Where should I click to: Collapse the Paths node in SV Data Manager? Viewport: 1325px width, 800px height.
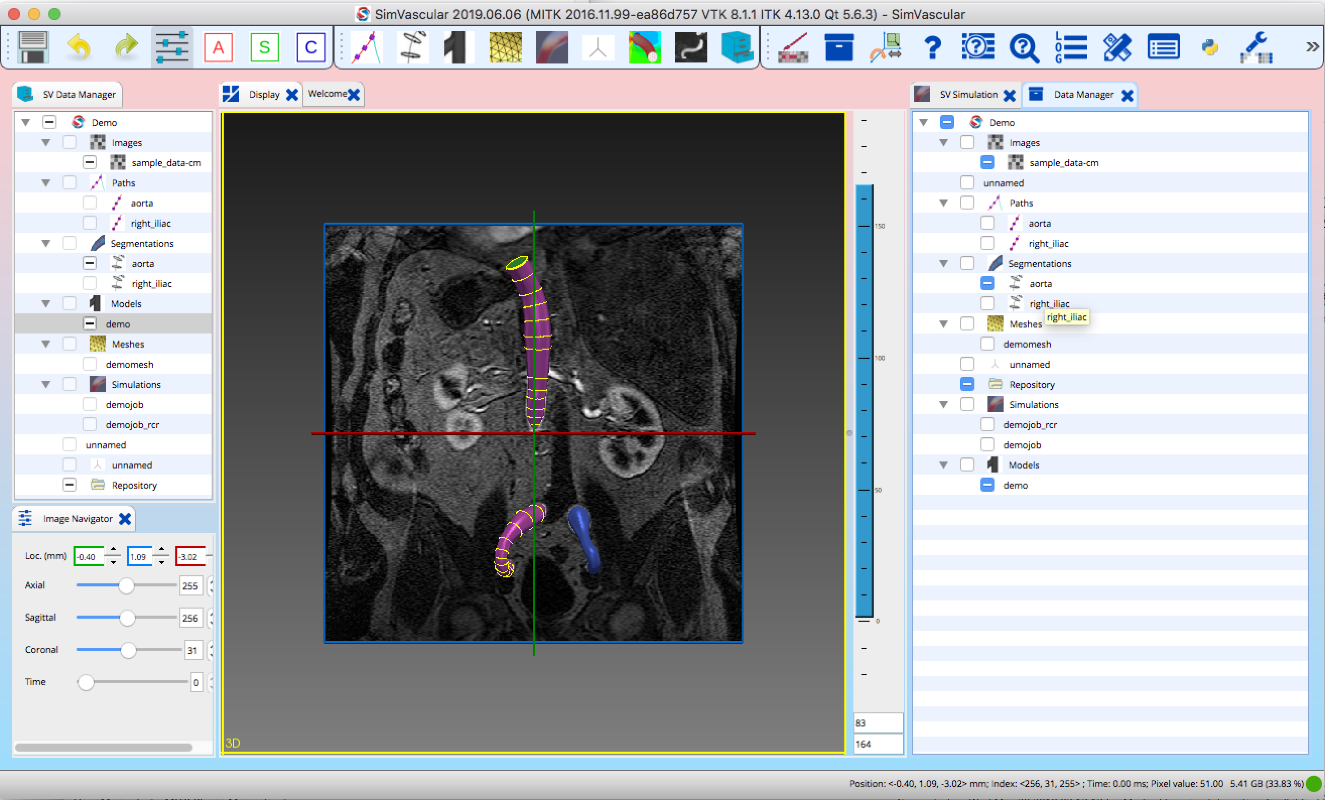coord(46,182)
